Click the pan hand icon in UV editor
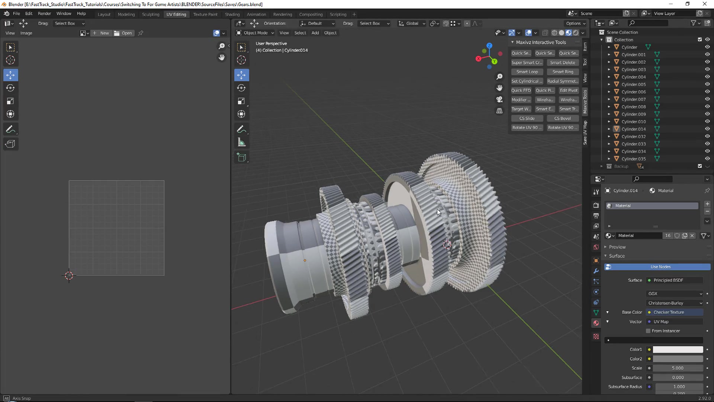714x402 pixels. [x=222, y=57]
